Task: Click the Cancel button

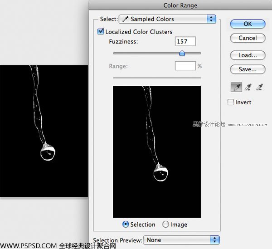Action: (248, 38)
